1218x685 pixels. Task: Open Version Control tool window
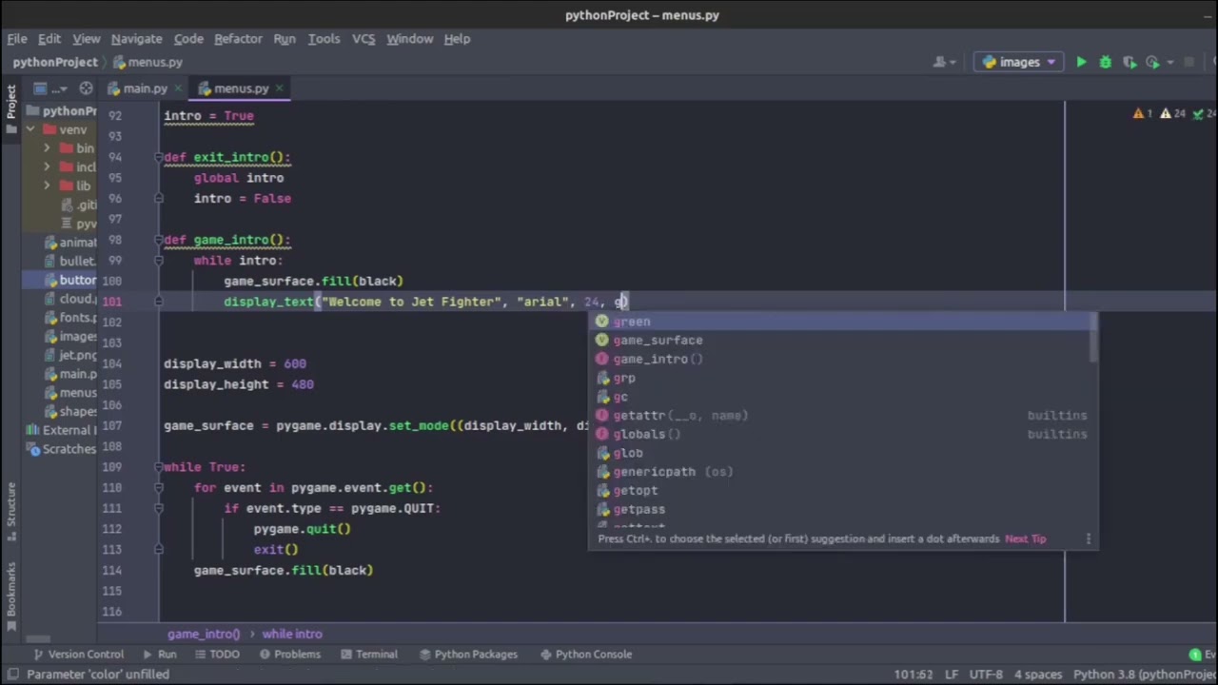(x=78, y=655)
